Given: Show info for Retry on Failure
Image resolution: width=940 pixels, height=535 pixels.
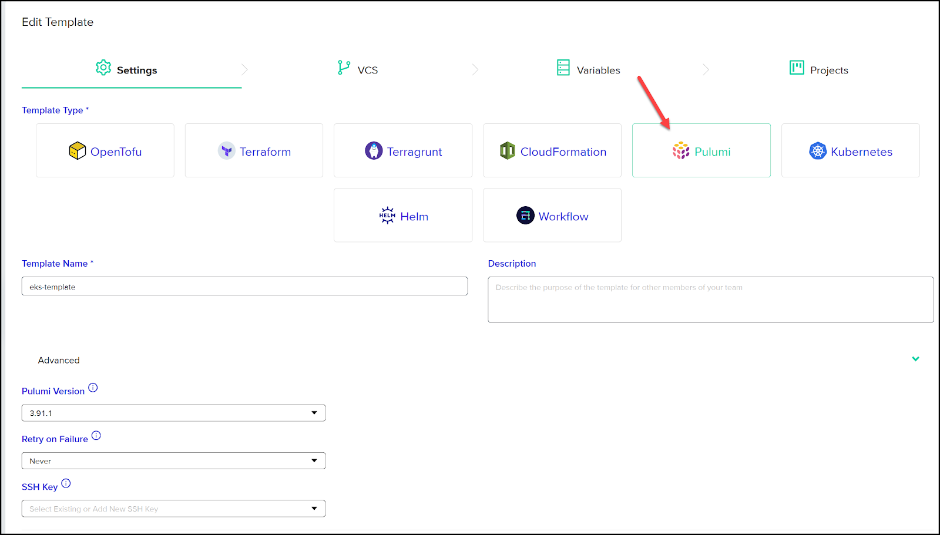Looking at the screenshot, I should 96,436.
